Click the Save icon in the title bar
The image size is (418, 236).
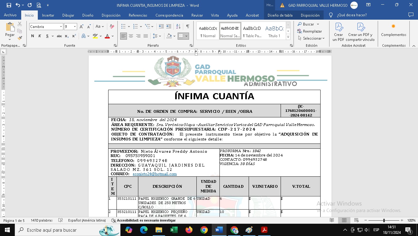click(9, 5)
